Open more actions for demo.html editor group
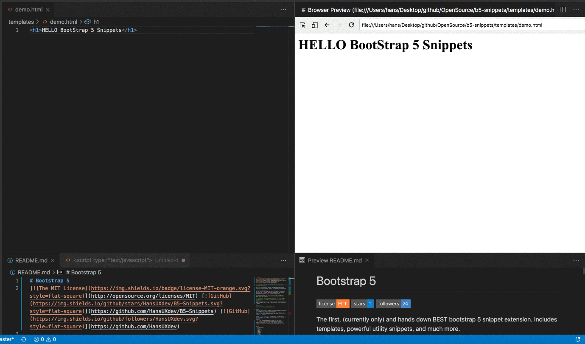 pyautogui.click(x=283, y=9)
